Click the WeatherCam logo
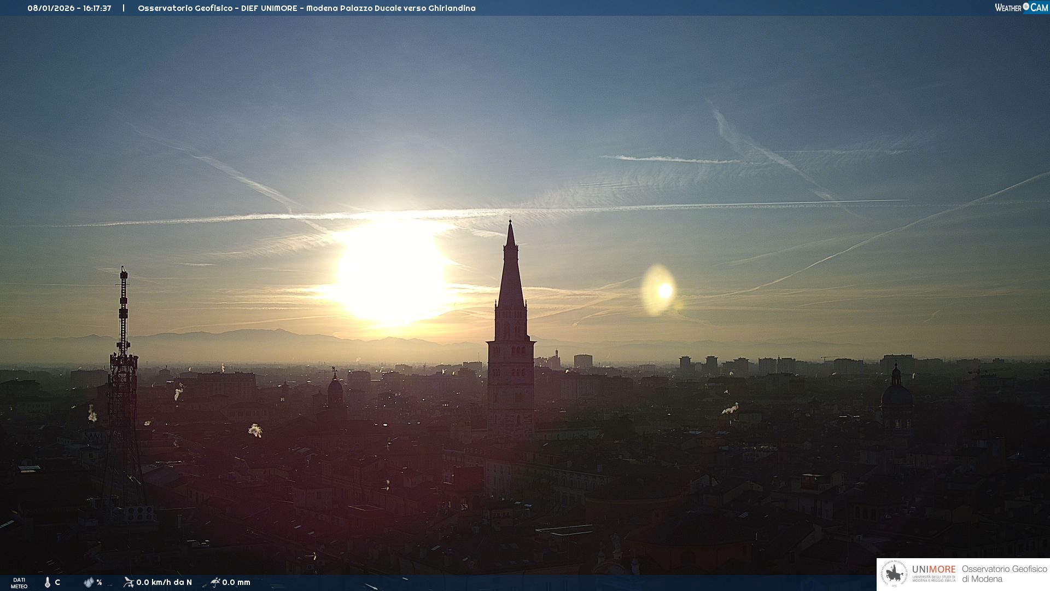 coord(1021,8)
